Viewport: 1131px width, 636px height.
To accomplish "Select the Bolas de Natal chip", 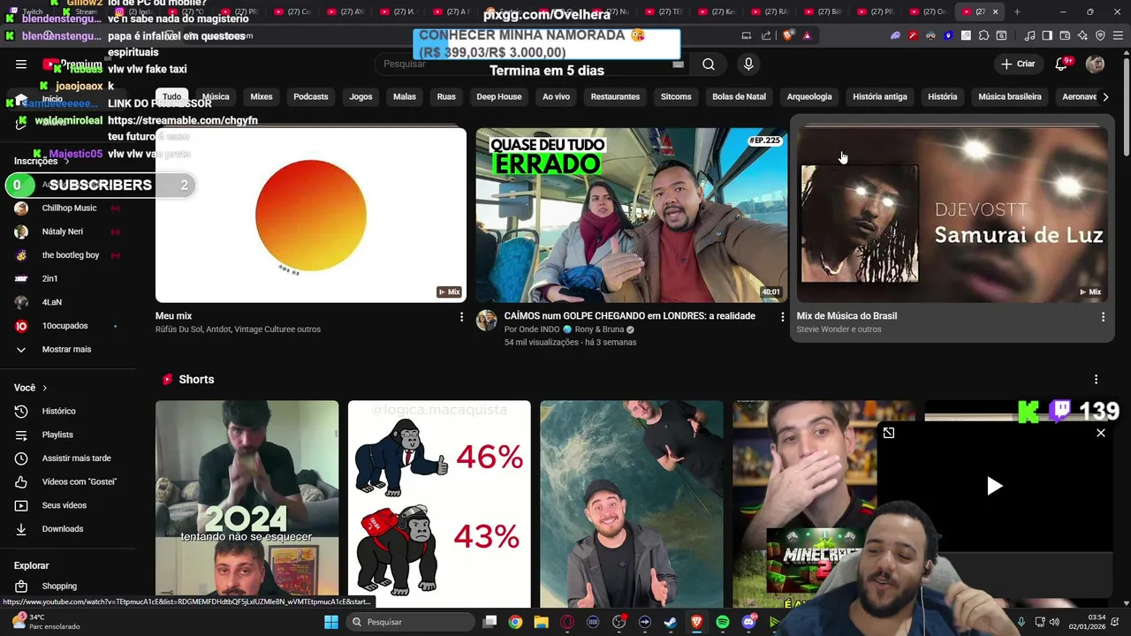I will pyautogui.click(x=739, y=96).
